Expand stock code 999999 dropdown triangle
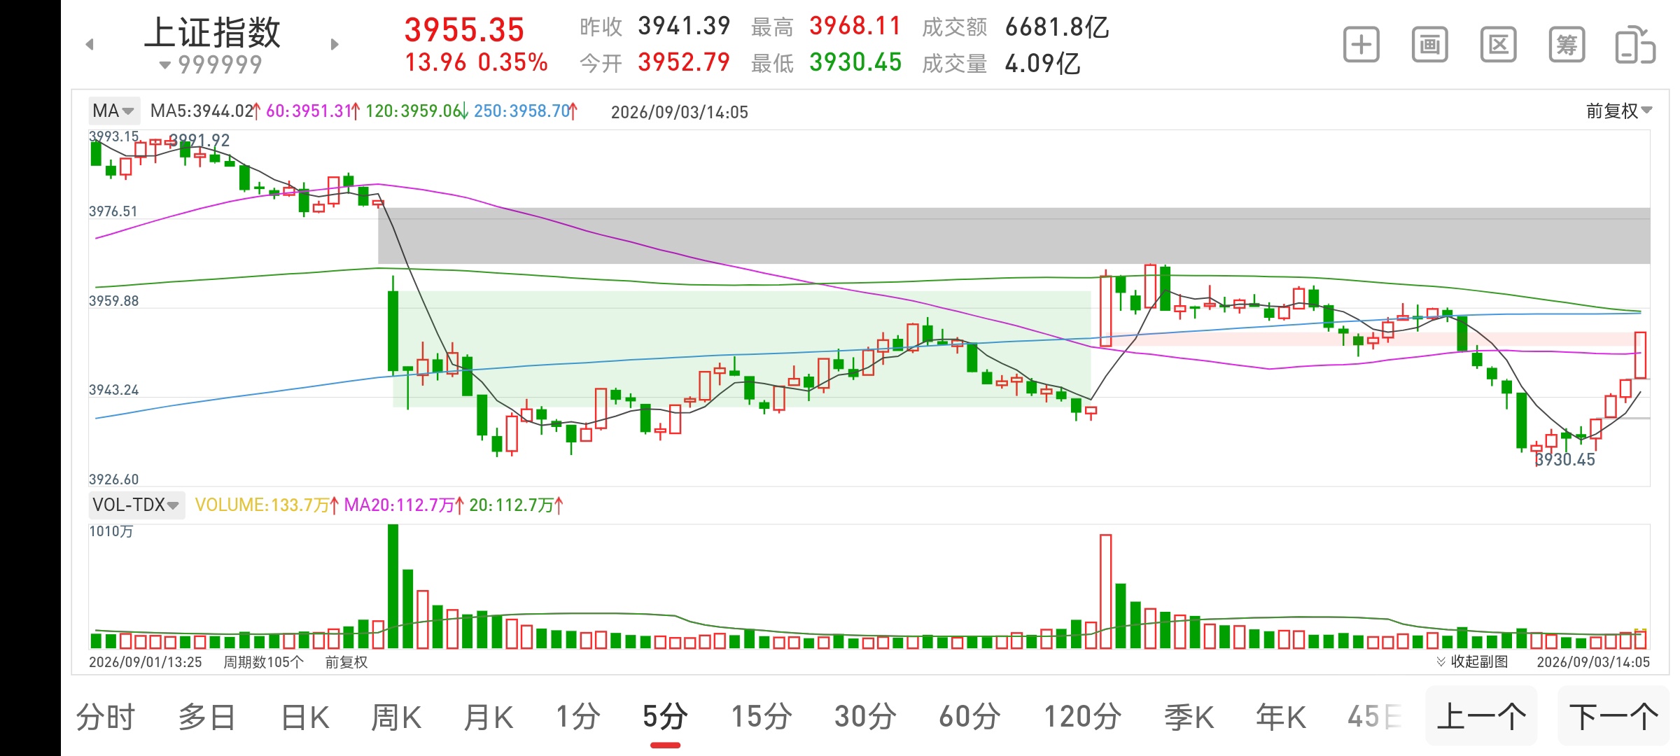 [x=164, y=65]
